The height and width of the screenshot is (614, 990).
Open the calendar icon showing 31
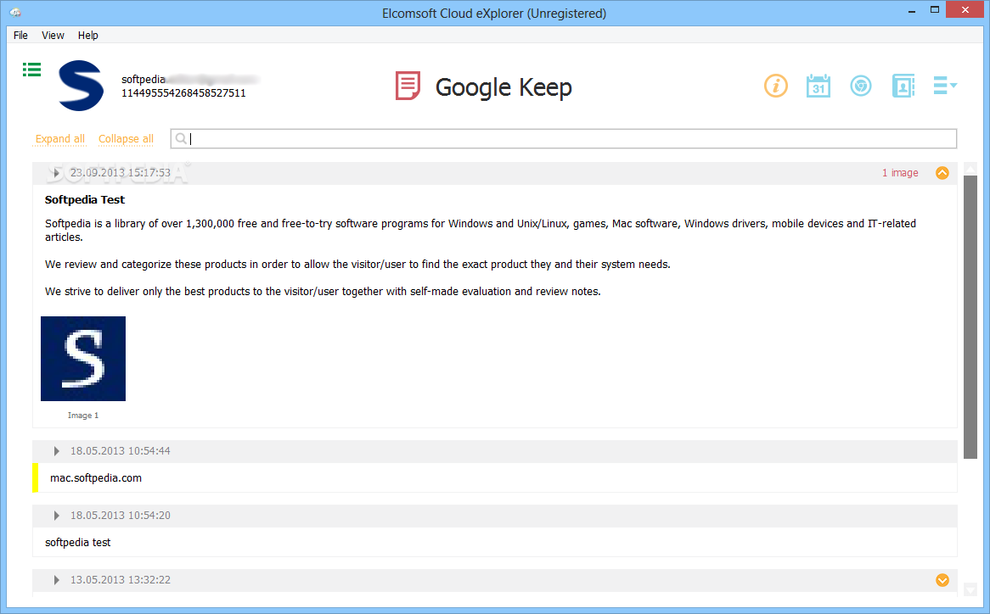click(818, 86)
